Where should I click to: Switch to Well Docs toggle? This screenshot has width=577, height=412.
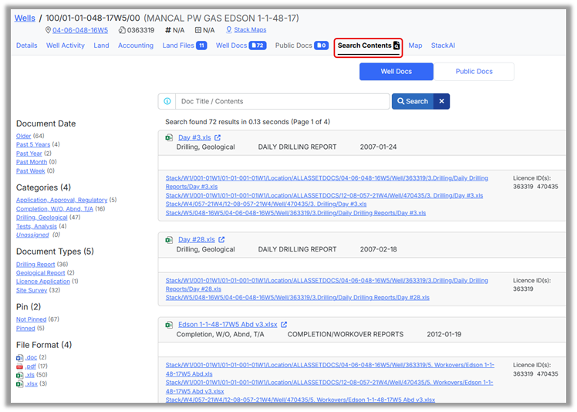click(x=396, y=72)
